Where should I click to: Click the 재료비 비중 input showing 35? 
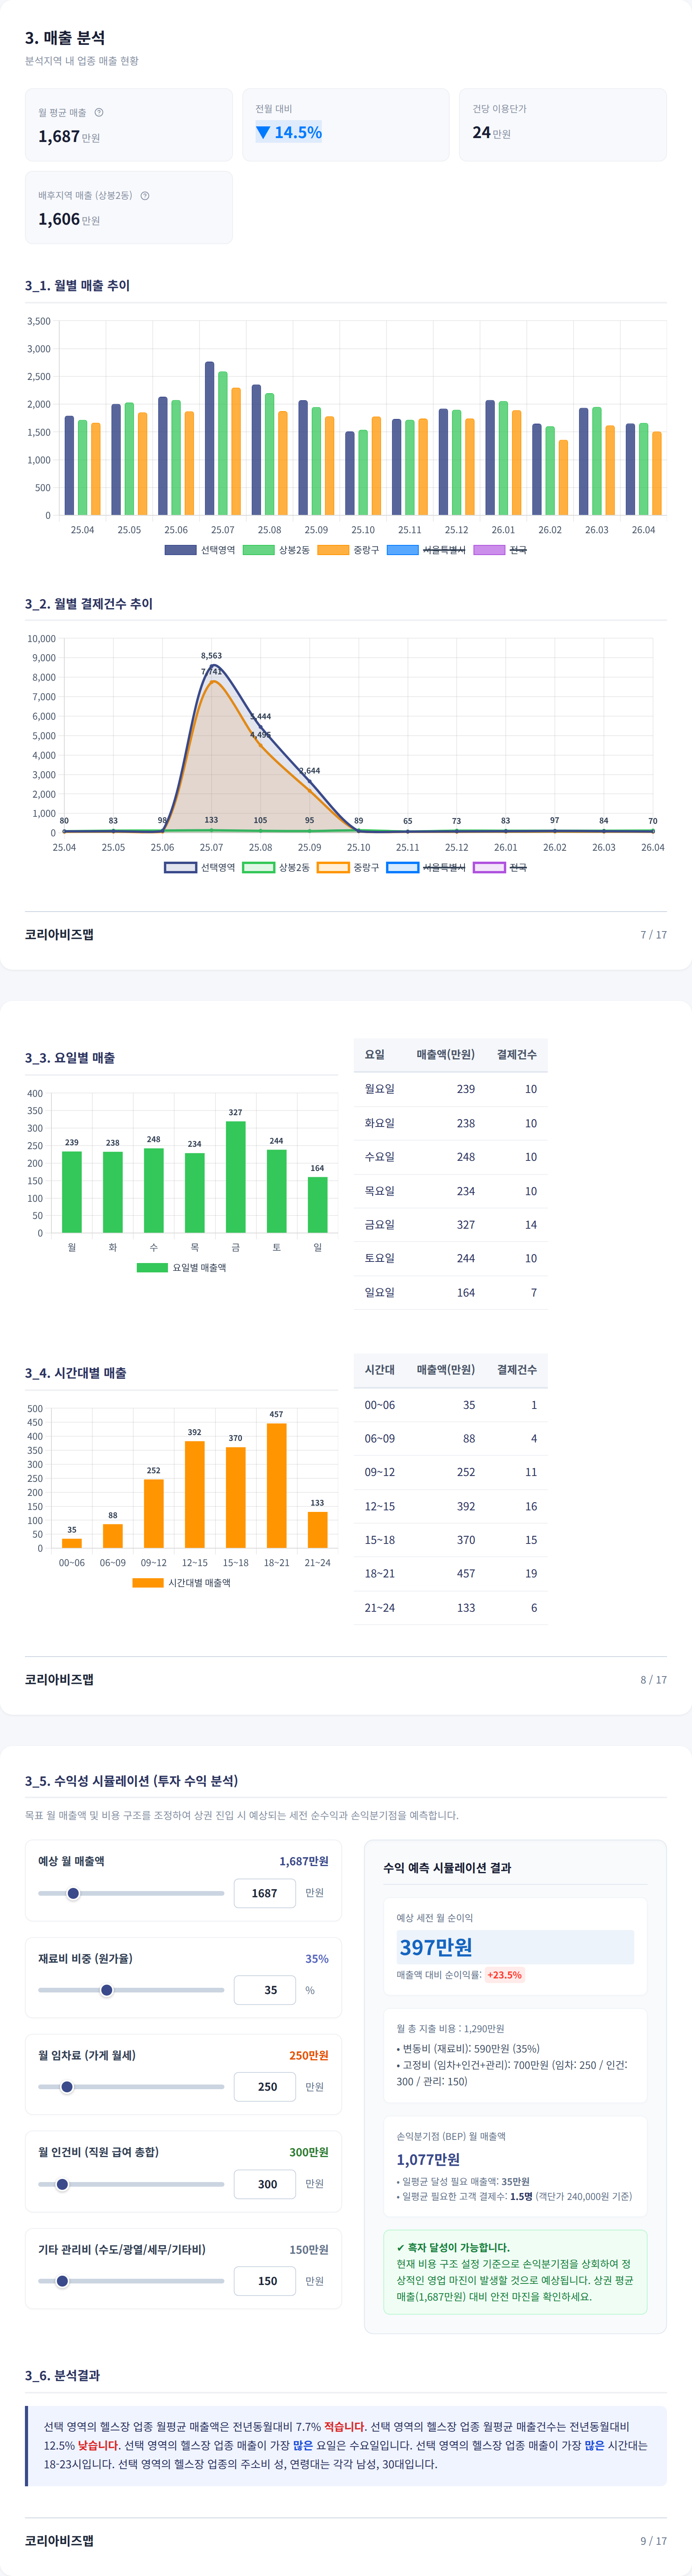(265, 1990)
